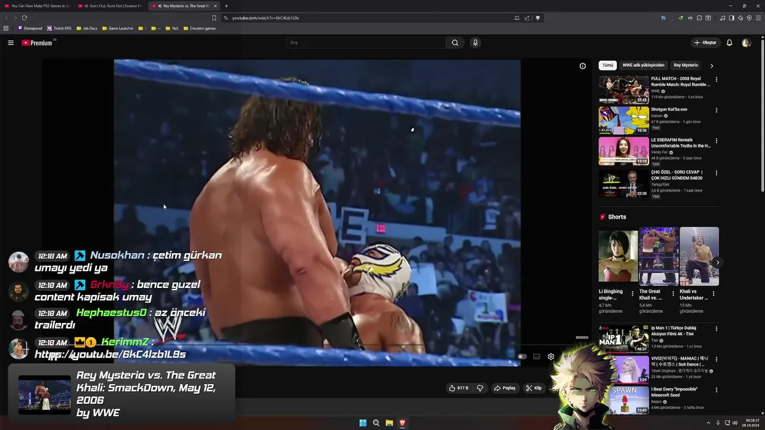Open Shotgun Kai'Sa.exe video title
Viewport: 765px width, 430px height.
point(669,109)
